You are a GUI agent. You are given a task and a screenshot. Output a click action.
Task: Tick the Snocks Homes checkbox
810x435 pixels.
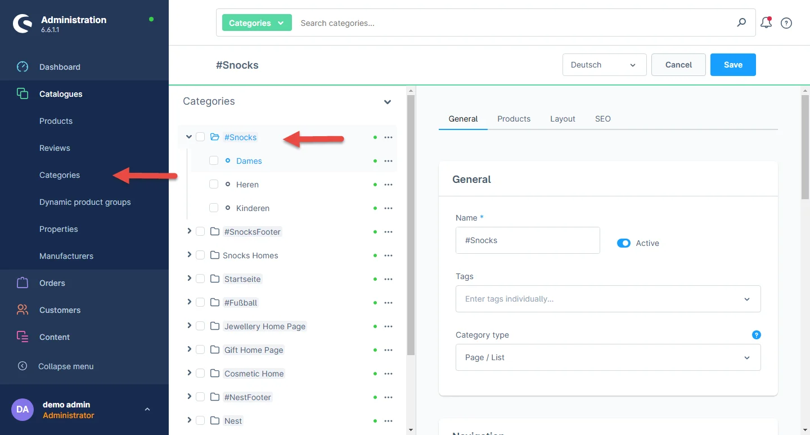200,255
